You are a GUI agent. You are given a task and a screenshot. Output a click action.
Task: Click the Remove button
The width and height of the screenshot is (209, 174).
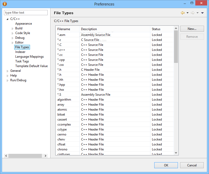point(192,36)
